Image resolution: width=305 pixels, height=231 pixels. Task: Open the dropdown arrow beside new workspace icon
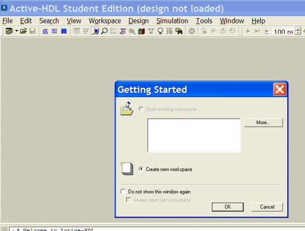click(x=17, y=31)
